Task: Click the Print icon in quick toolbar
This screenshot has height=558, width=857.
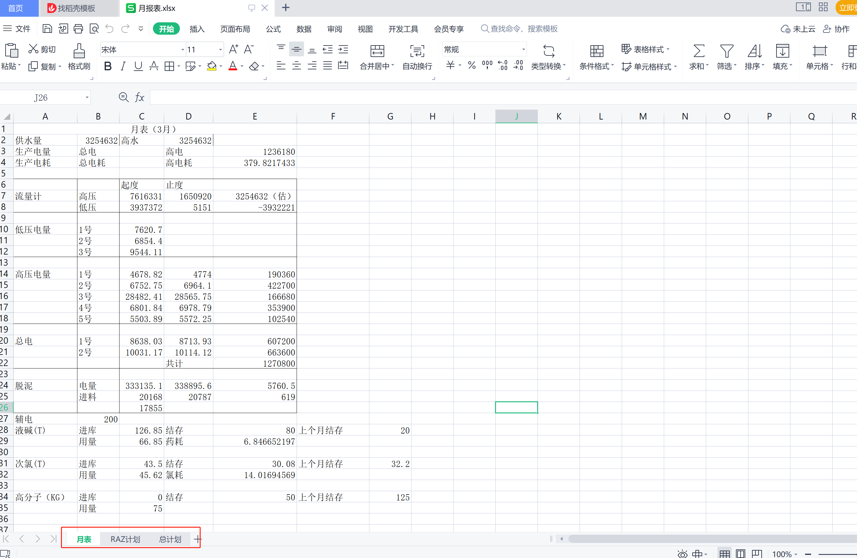Action: tap(78, 28)
